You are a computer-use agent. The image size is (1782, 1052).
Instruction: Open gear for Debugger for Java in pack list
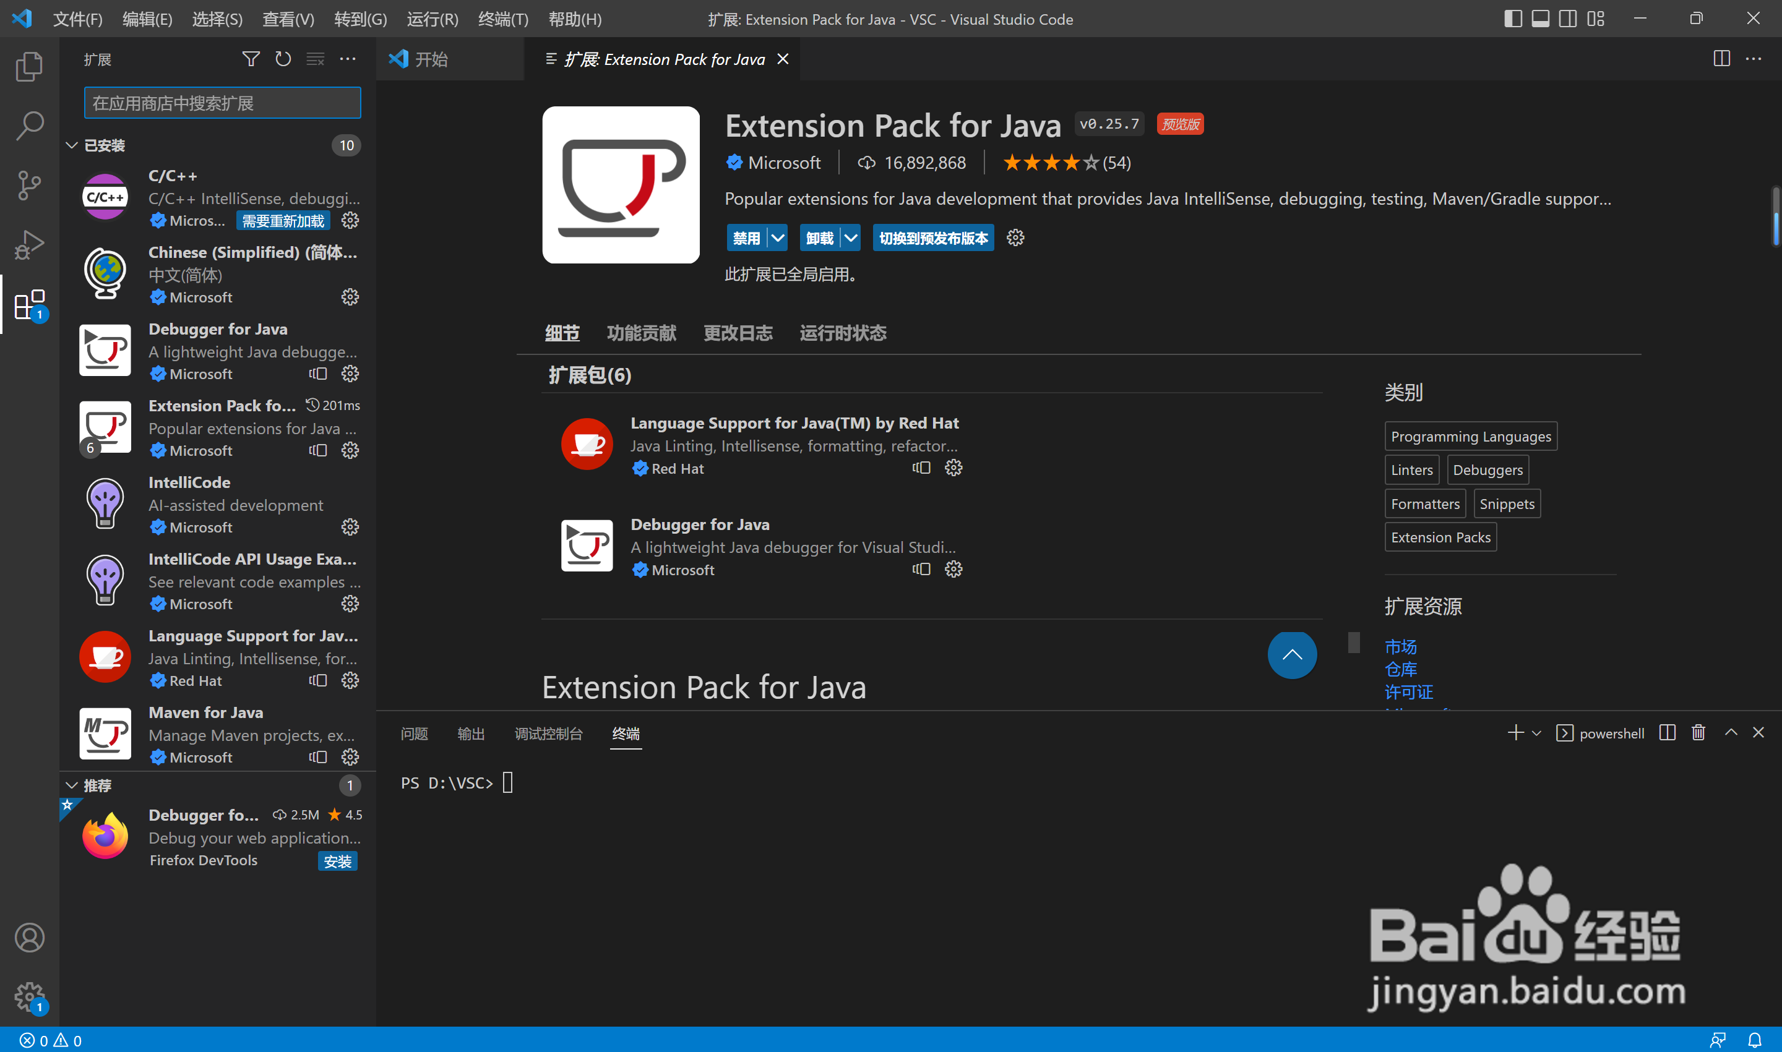[953, 569]
